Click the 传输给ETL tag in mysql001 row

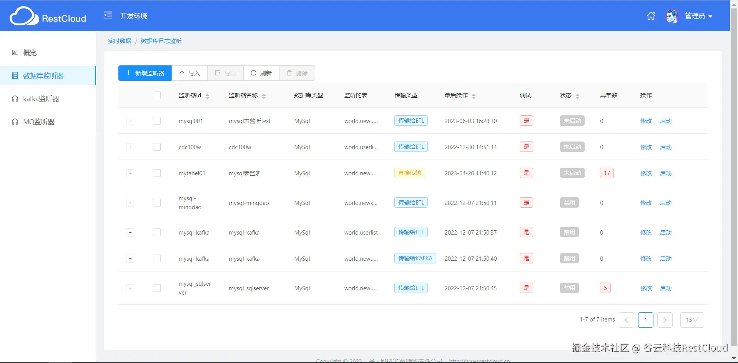pos(411,121)
